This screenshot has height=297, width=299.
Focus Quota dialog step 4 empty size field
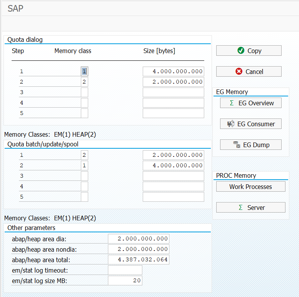coord(173,103)
